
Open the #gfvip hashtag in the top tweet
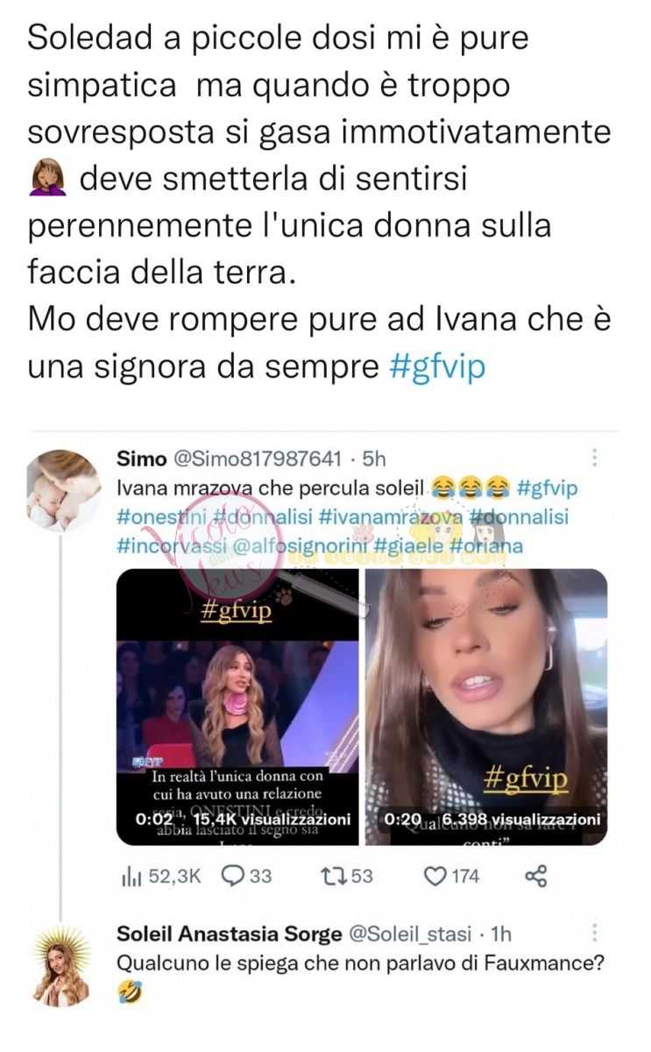(x=435, y=366)
